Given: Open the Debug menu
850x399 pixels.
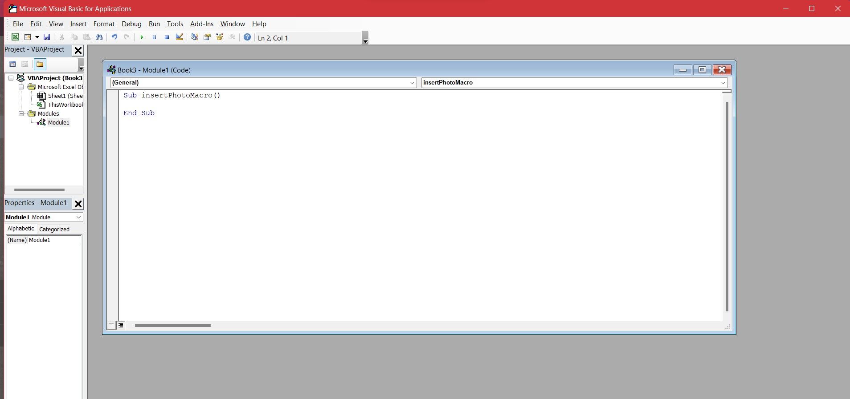Looking at the screenshot, I should pyautogui.click(x=131, y=24).
